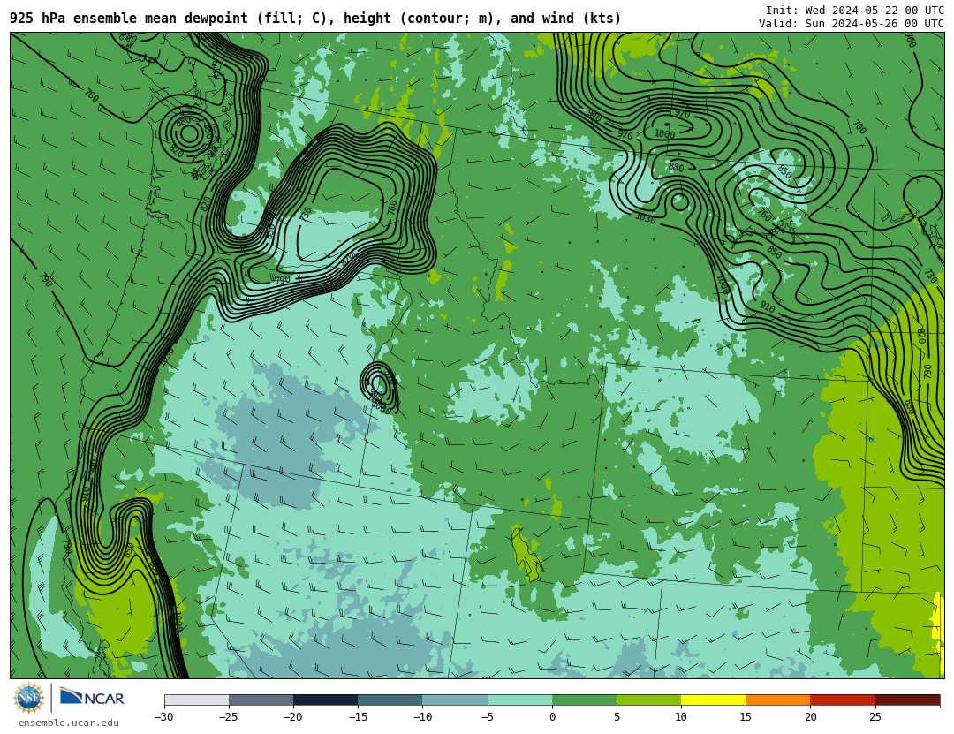
Task: Select the red 20 to 25 swatch
Action: click(843, 700)
